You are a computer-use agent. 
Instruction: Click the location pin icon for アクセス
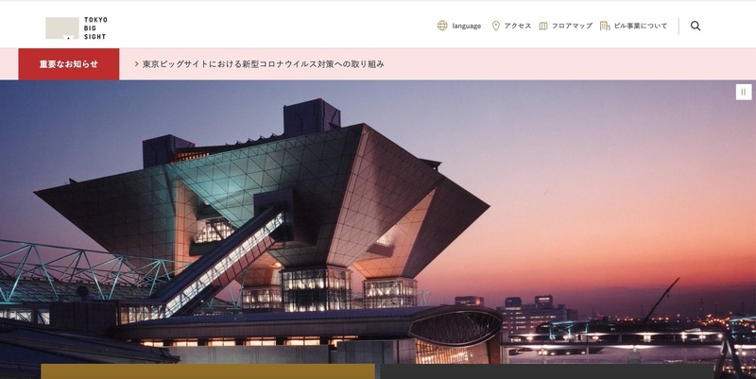point(495,26)
